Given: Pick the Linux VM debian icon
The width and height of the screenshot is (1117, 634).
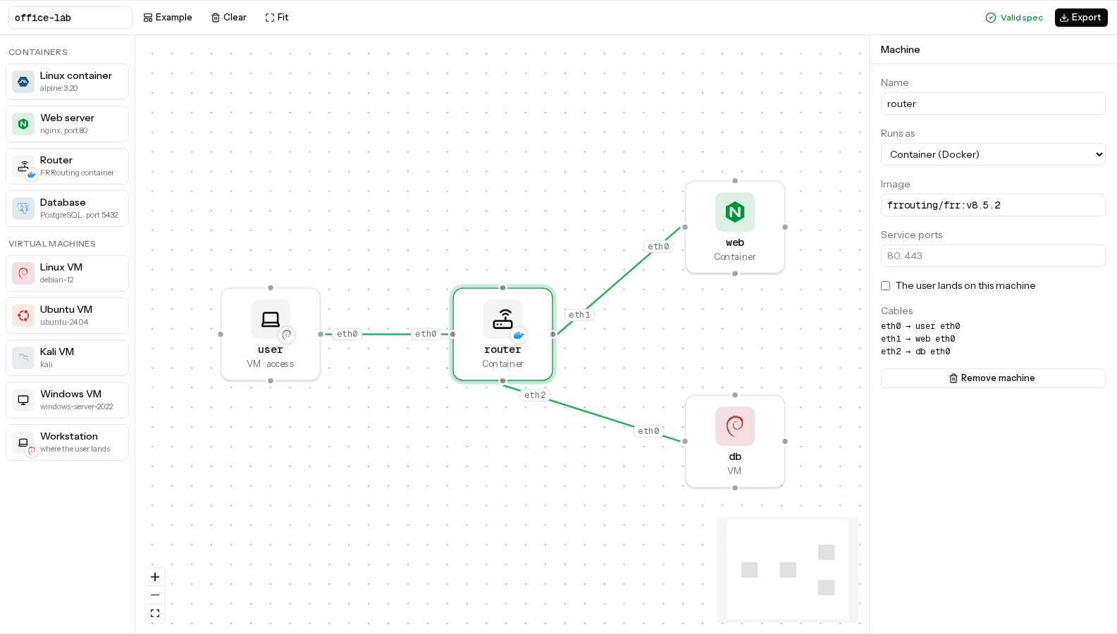Looking at the screenshot, I should coord(23,273).
